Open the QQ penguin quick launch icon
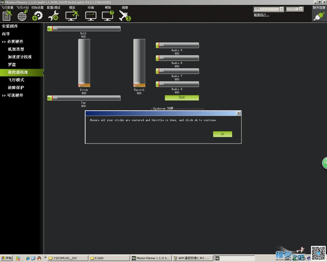Screen dimensions: 327x262 [x=39, y=258]
